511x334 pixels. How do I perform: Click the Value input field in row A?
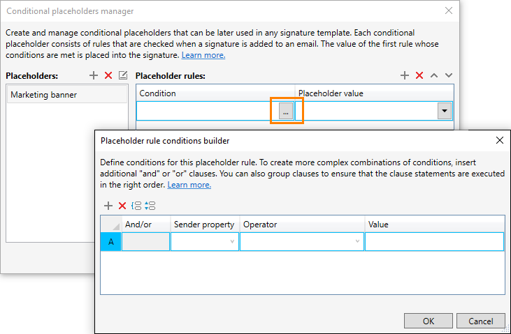(x=434, y=242)
